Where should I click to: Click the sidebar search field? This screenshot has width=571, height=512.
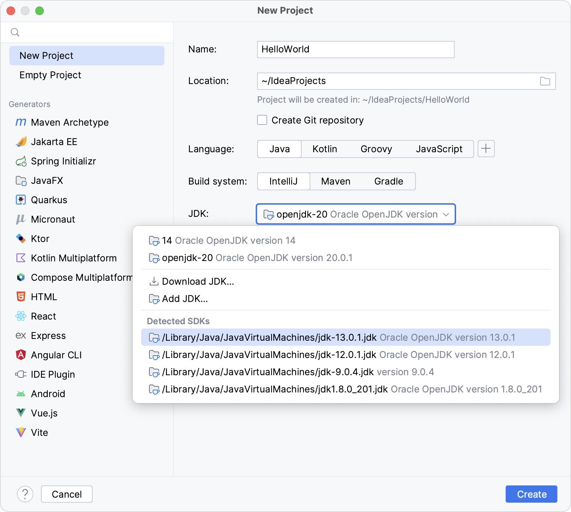point(87,32)
